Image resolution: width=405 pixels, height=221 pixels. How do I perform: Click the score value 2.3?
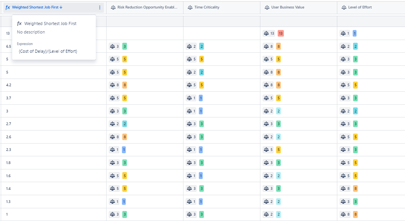click(8, 150)
